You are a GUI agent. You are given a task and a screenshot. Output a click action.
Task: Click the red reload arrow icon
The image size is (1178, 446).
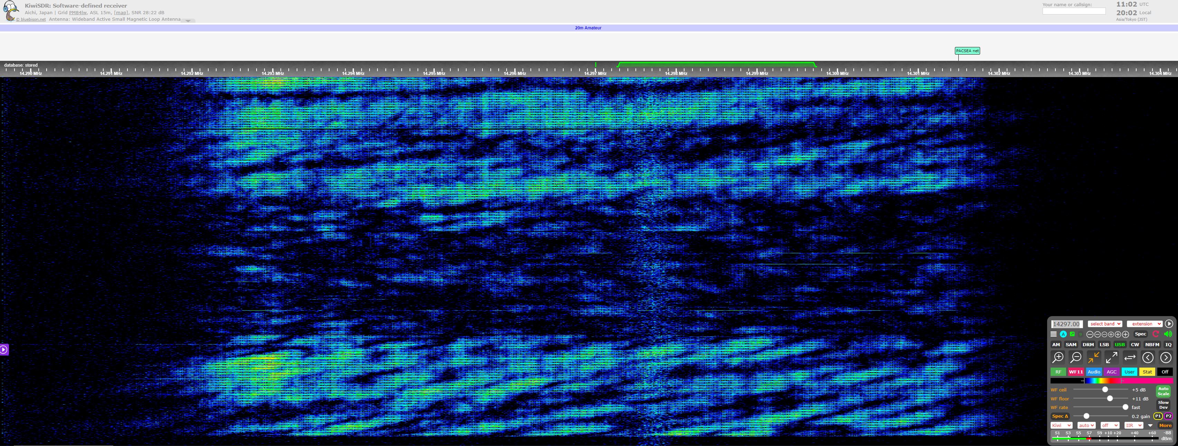(1156, 334)
